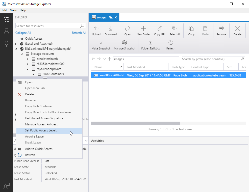Choose Acquire Lease in context menu
The height and width of the screenshot is (192, 249).
click(49, 136)
